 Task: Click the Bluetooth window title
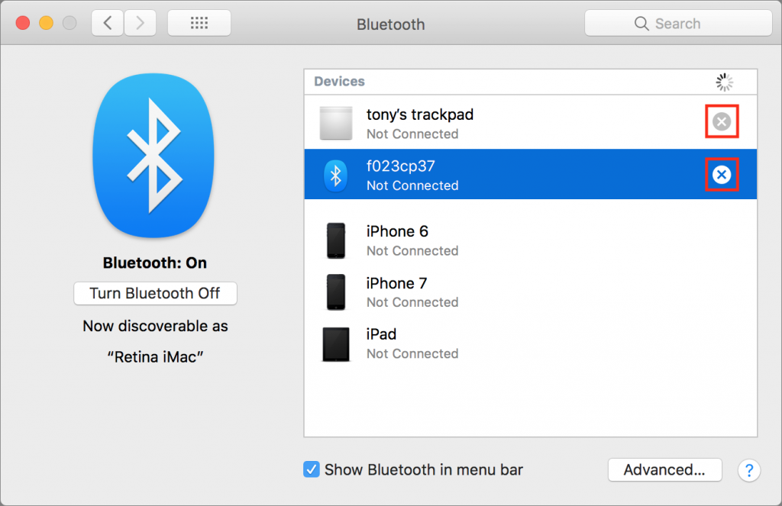coord(390,24)
